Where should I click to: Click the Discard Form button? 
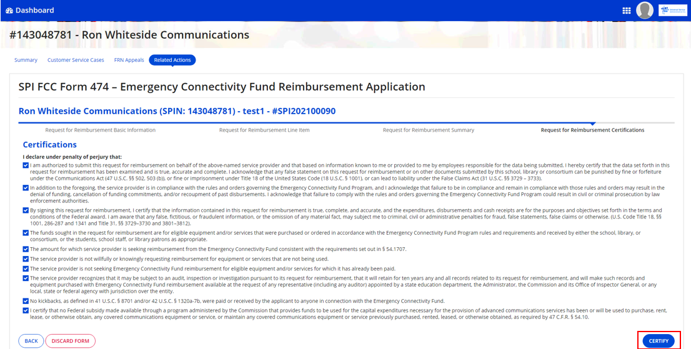pos(70,341)
